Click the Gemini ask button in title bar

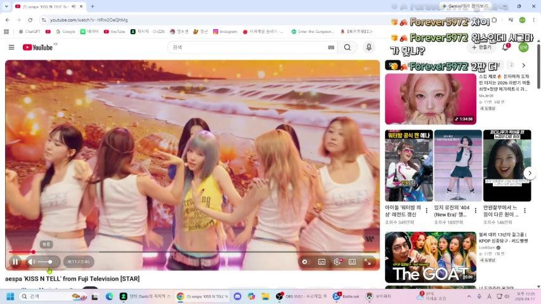pyautogui.click(x=466, y=6)
